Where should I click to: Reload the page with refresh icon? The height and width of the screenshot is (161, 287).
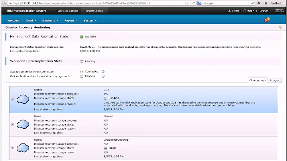194,3
